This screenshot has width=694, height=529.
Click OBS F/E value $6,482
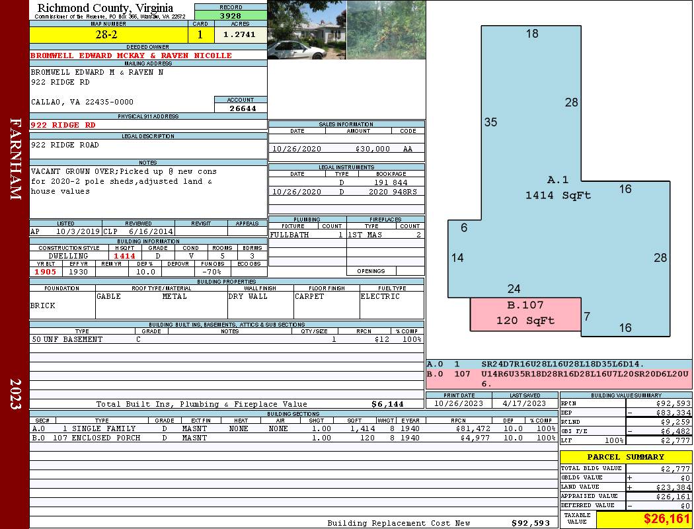(x=675, y=431)
